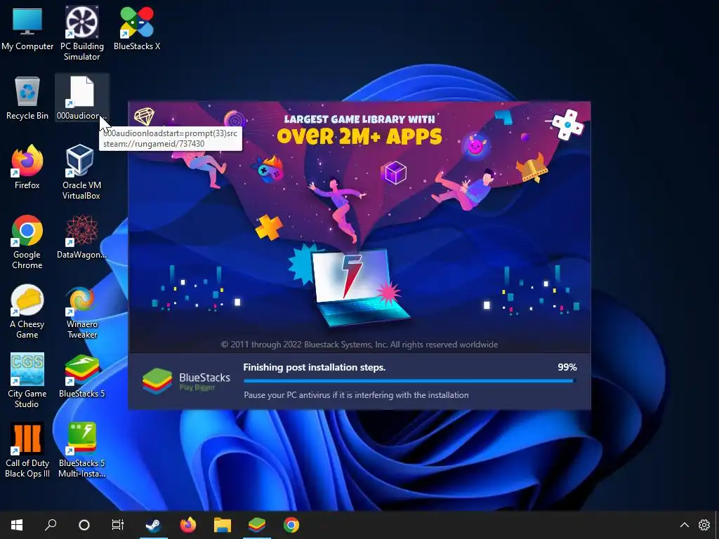Viewport: 719px width, 539px height.
Task: Open the settings gear in system tray
Action: tap(704, 525)
